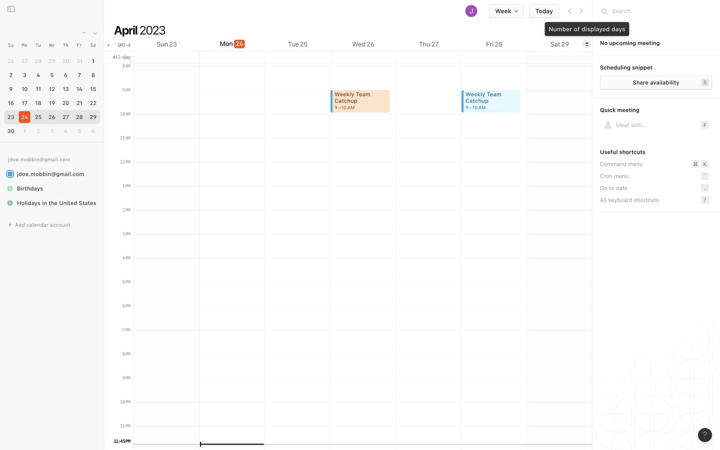Viewport: 720px width, 450px height.
Task: Go to previous week arrow
Action: point(570,11)
